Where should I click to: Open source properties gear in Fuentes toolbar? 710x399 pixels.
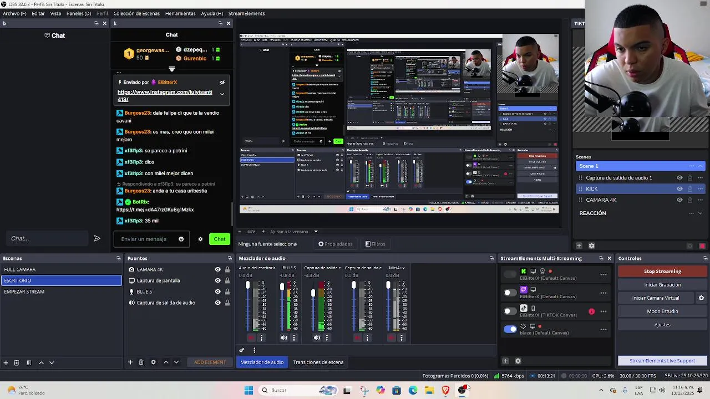coord(154,362)
